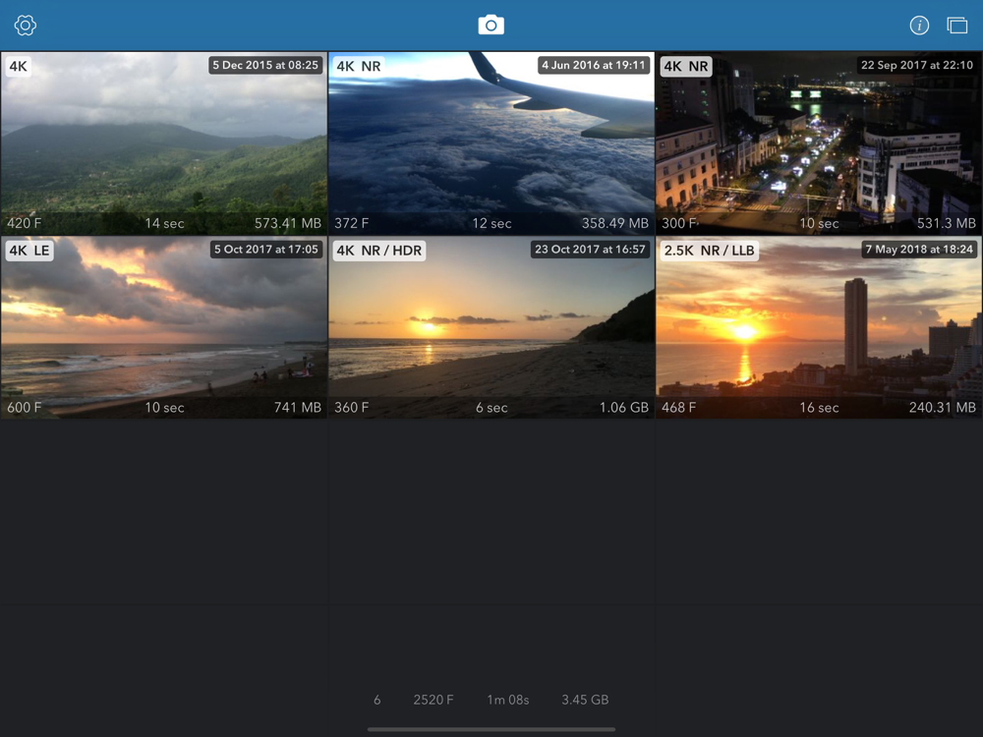The width and height of the screenshot is (983, 737).
Task: Tap the '4K LE' badge
Action: (29, 251)
